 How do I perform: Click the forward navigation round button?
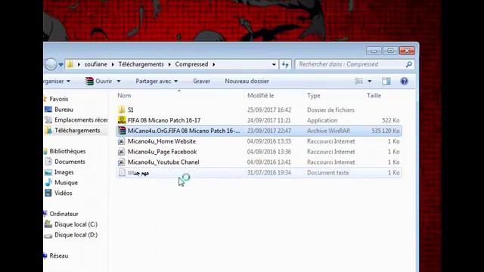tap(51, 64)
